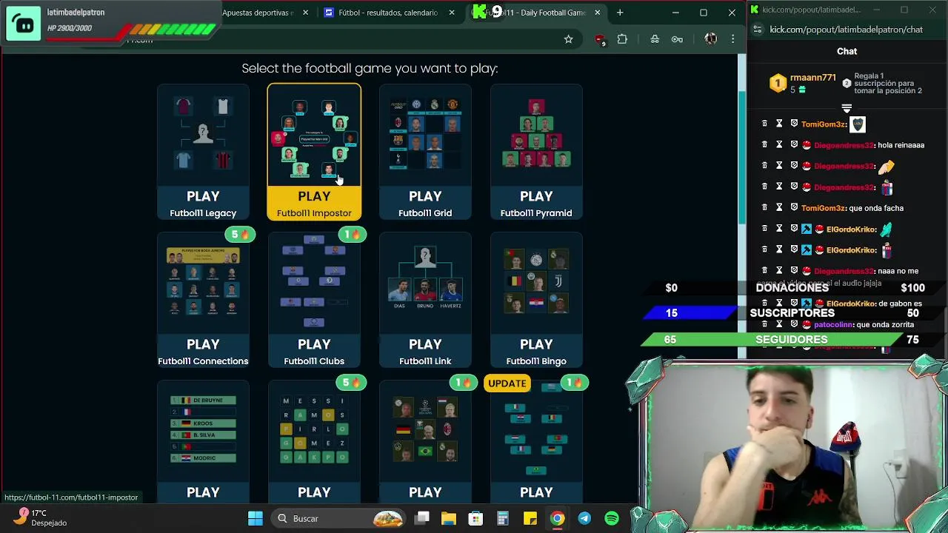Open Telegram from the taskbar
Screen dimensions: 948x533
[584, 518]
